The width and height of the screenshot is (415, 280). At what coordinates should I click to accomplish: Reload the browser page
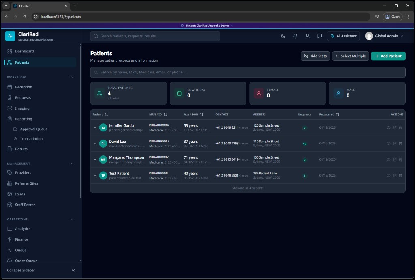click(25, 17)
